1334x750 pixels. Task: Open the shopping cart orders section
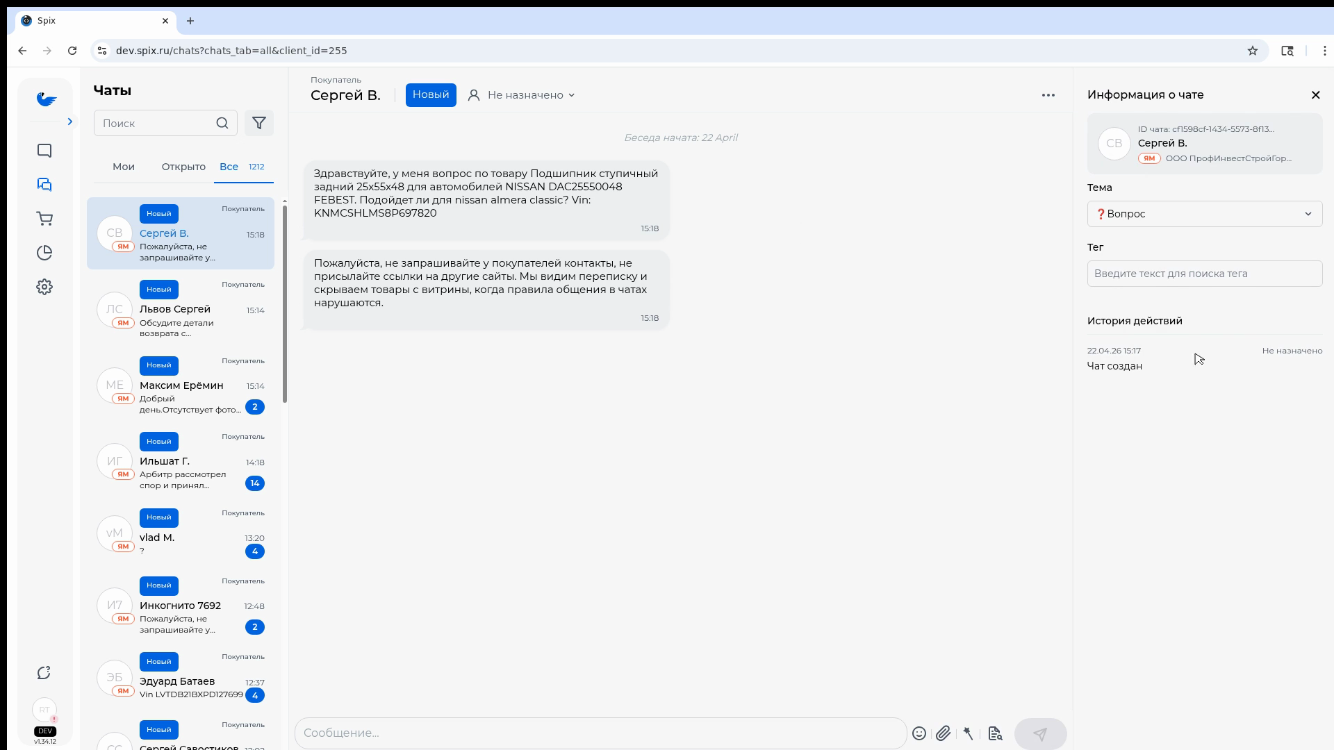click(x=44, y=219)
